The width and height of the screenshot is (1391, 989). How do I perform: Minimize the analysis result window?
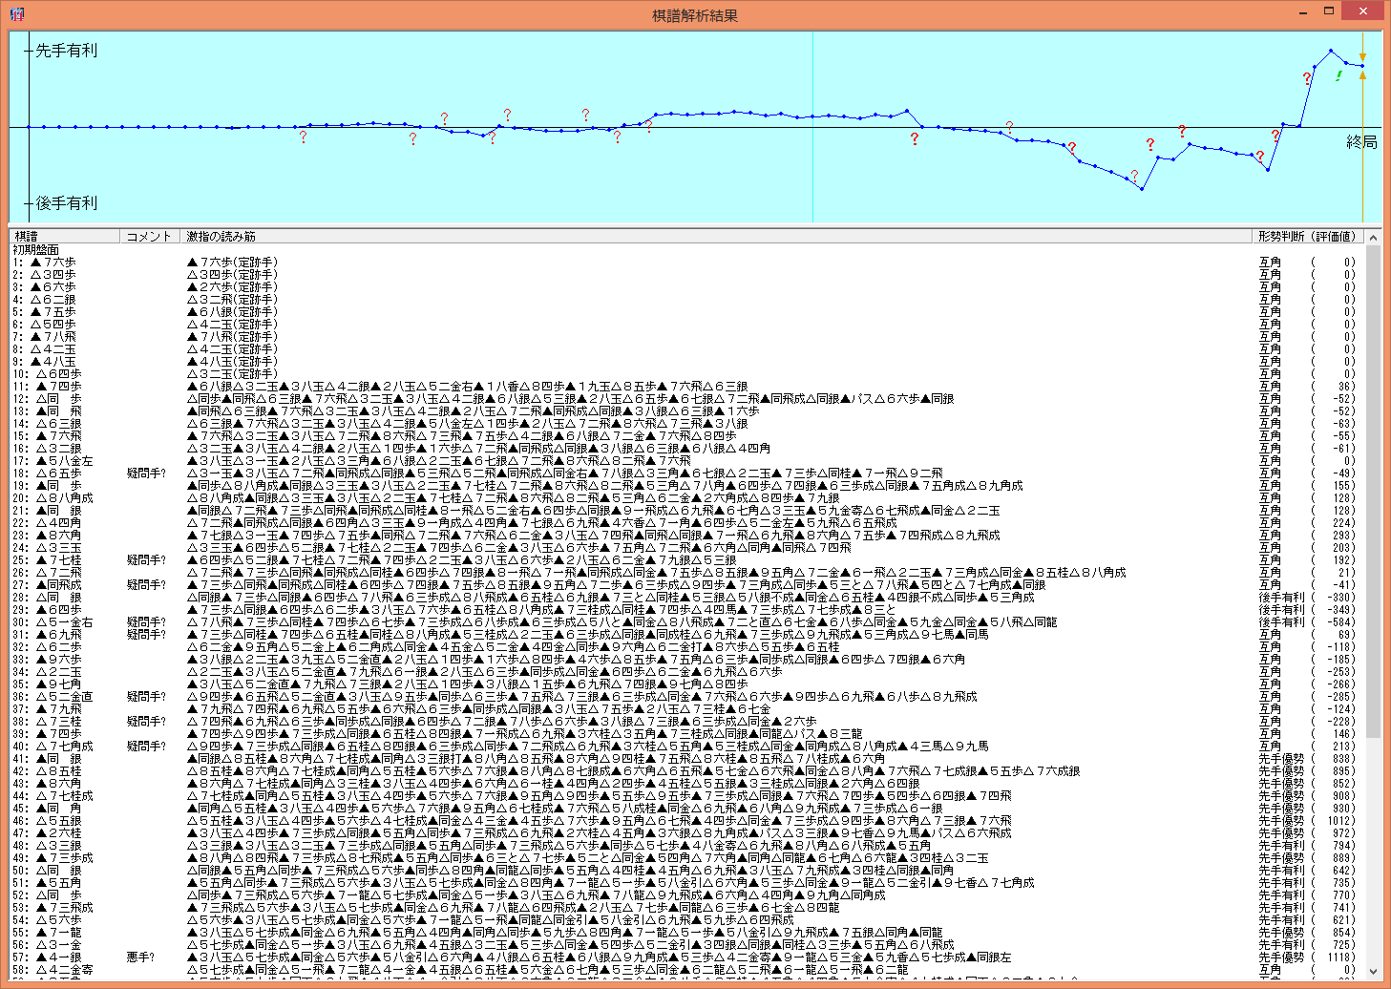pyautogui.click(x=1304, y=11)
